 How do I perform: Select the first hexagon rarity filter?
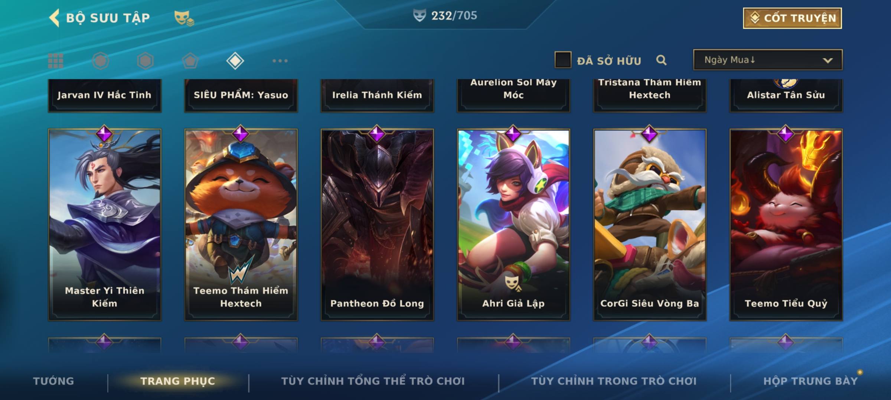pos(101,61)
